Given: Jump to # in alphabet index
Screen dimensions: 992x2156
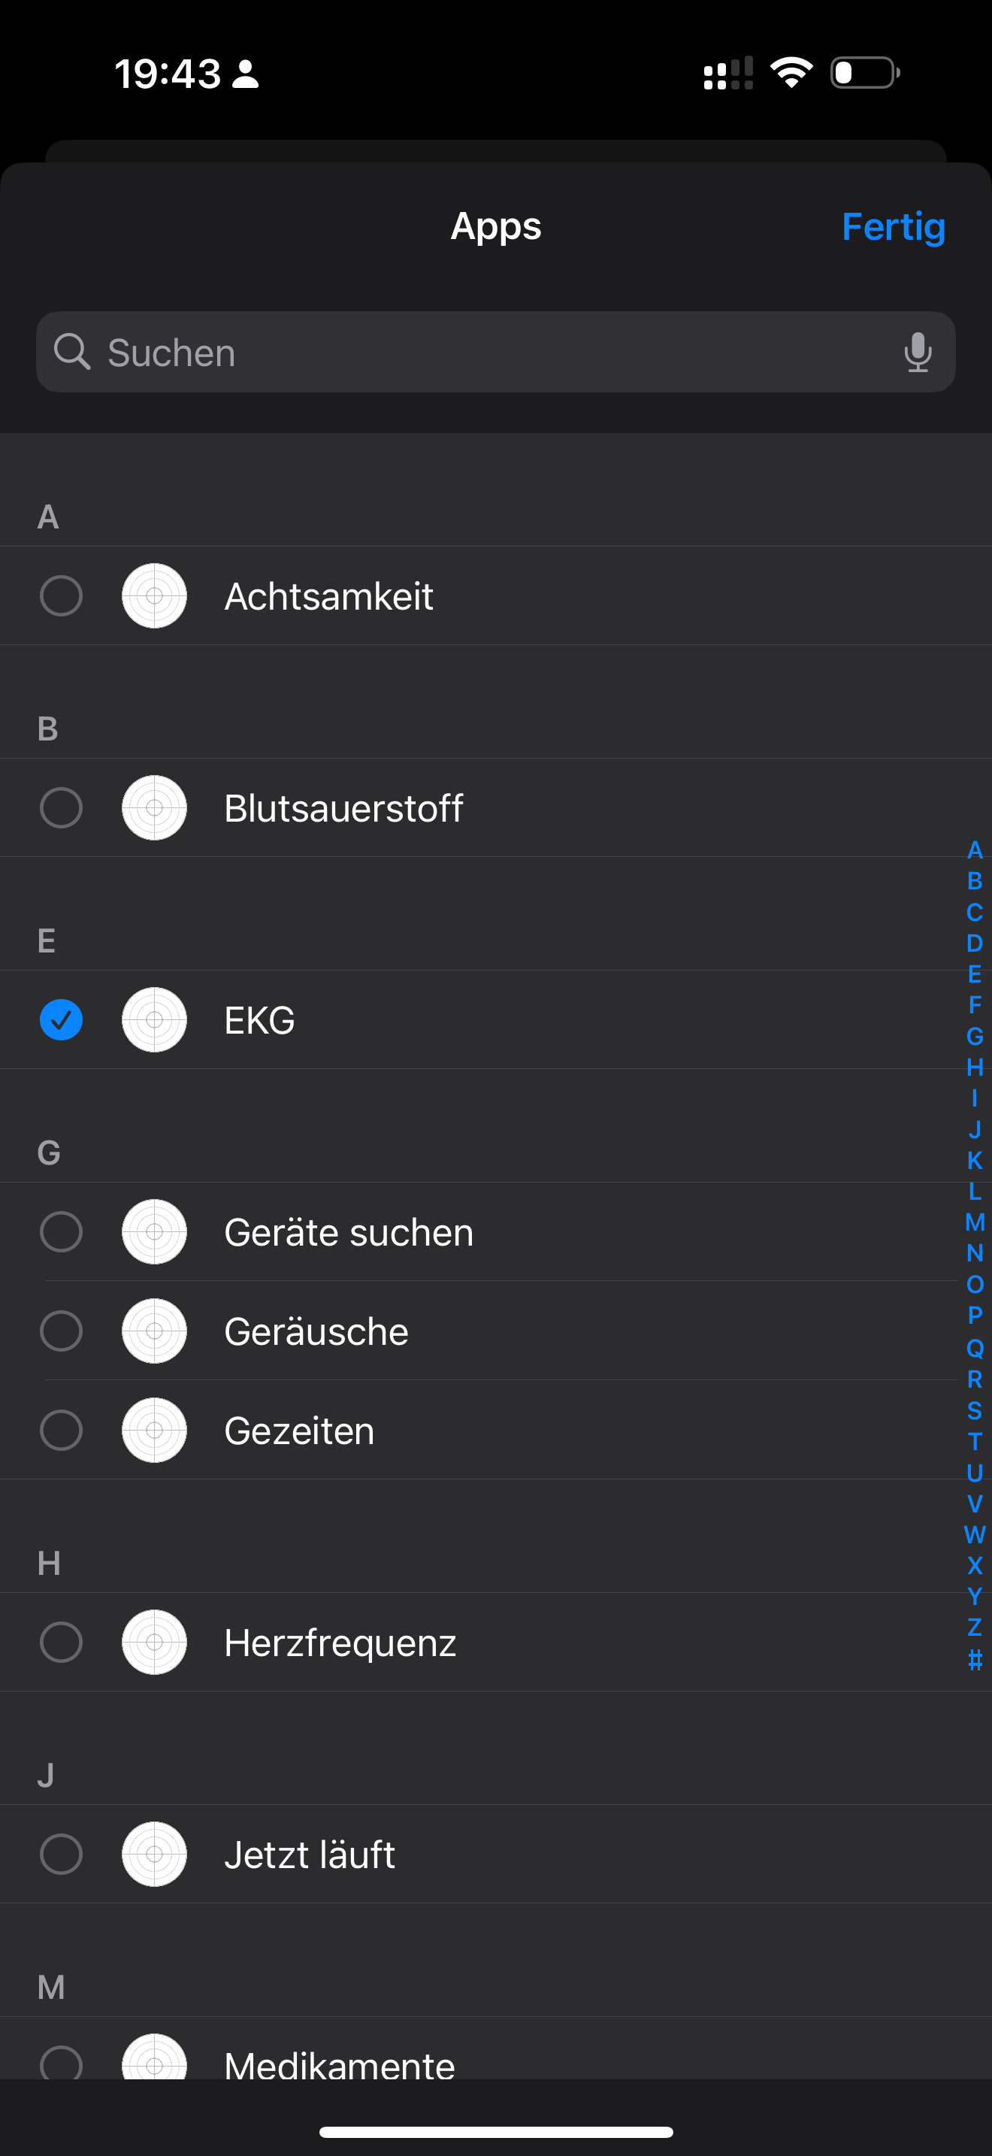Looking at the screenshot, I should 975,1659.
